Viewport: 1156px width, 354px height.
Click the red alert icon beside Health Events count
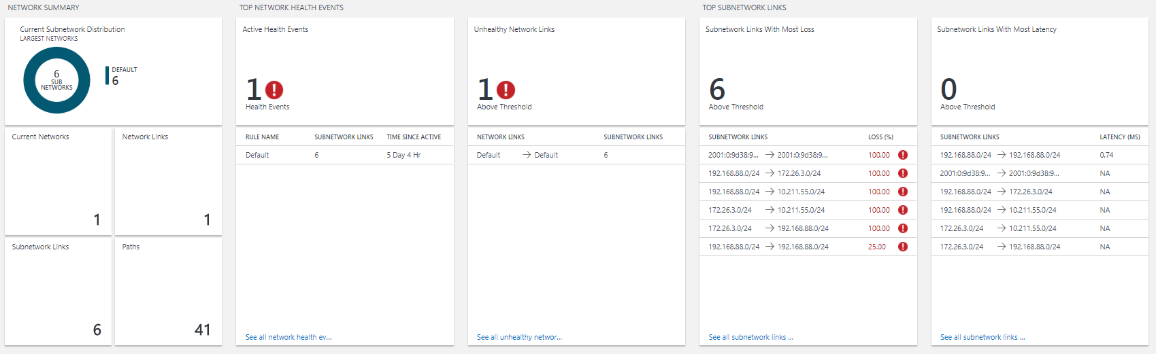[x=274, y=90]
